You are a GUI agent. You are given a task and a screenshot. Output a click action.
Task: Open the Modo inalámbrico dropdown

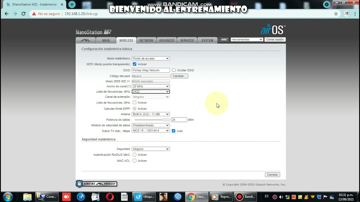pos(151,58)
